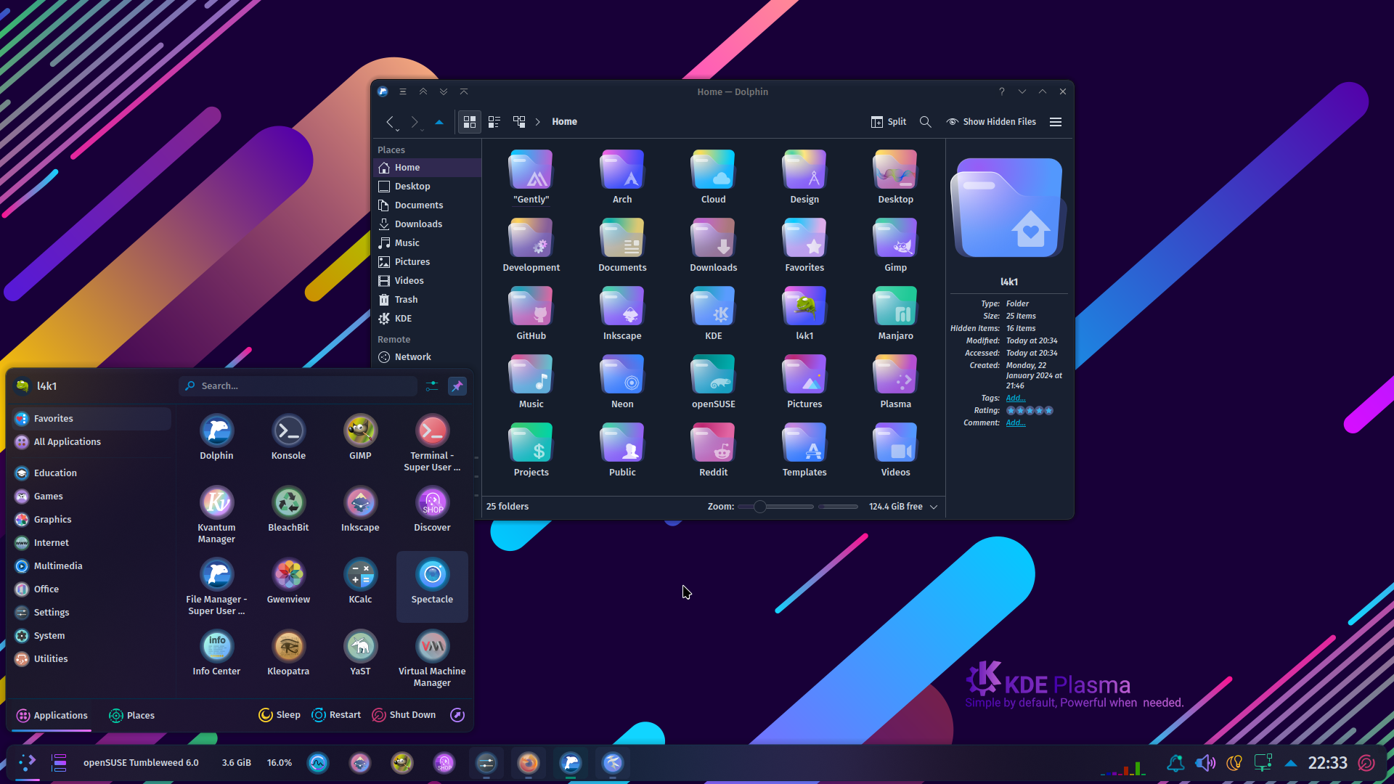Expand the system tray hidden icons arrow
This screenshot has height=784, width=1394.
(x=1291, y=763)
